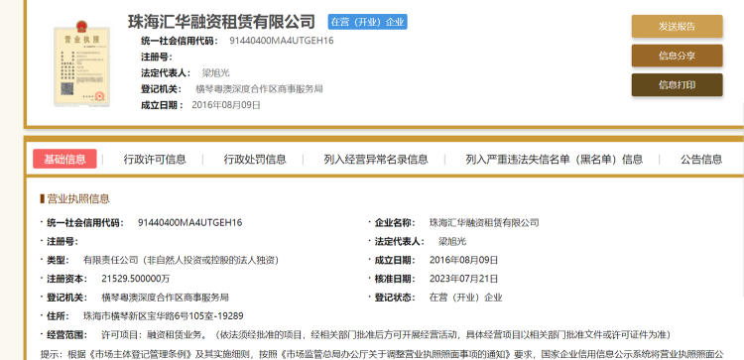Click the 在营（开业）企业 status badge
This screenshot has width=744, height=360.
tap(367, 22)
